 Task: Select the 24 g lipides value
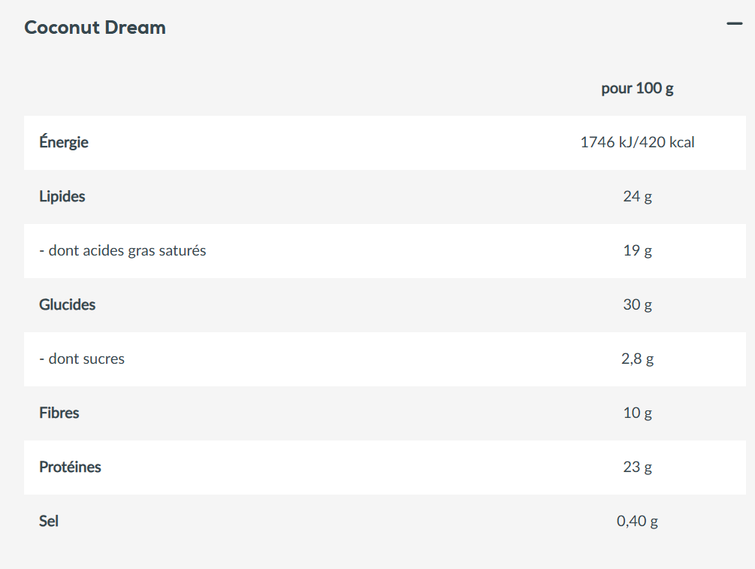coord(637,196)
